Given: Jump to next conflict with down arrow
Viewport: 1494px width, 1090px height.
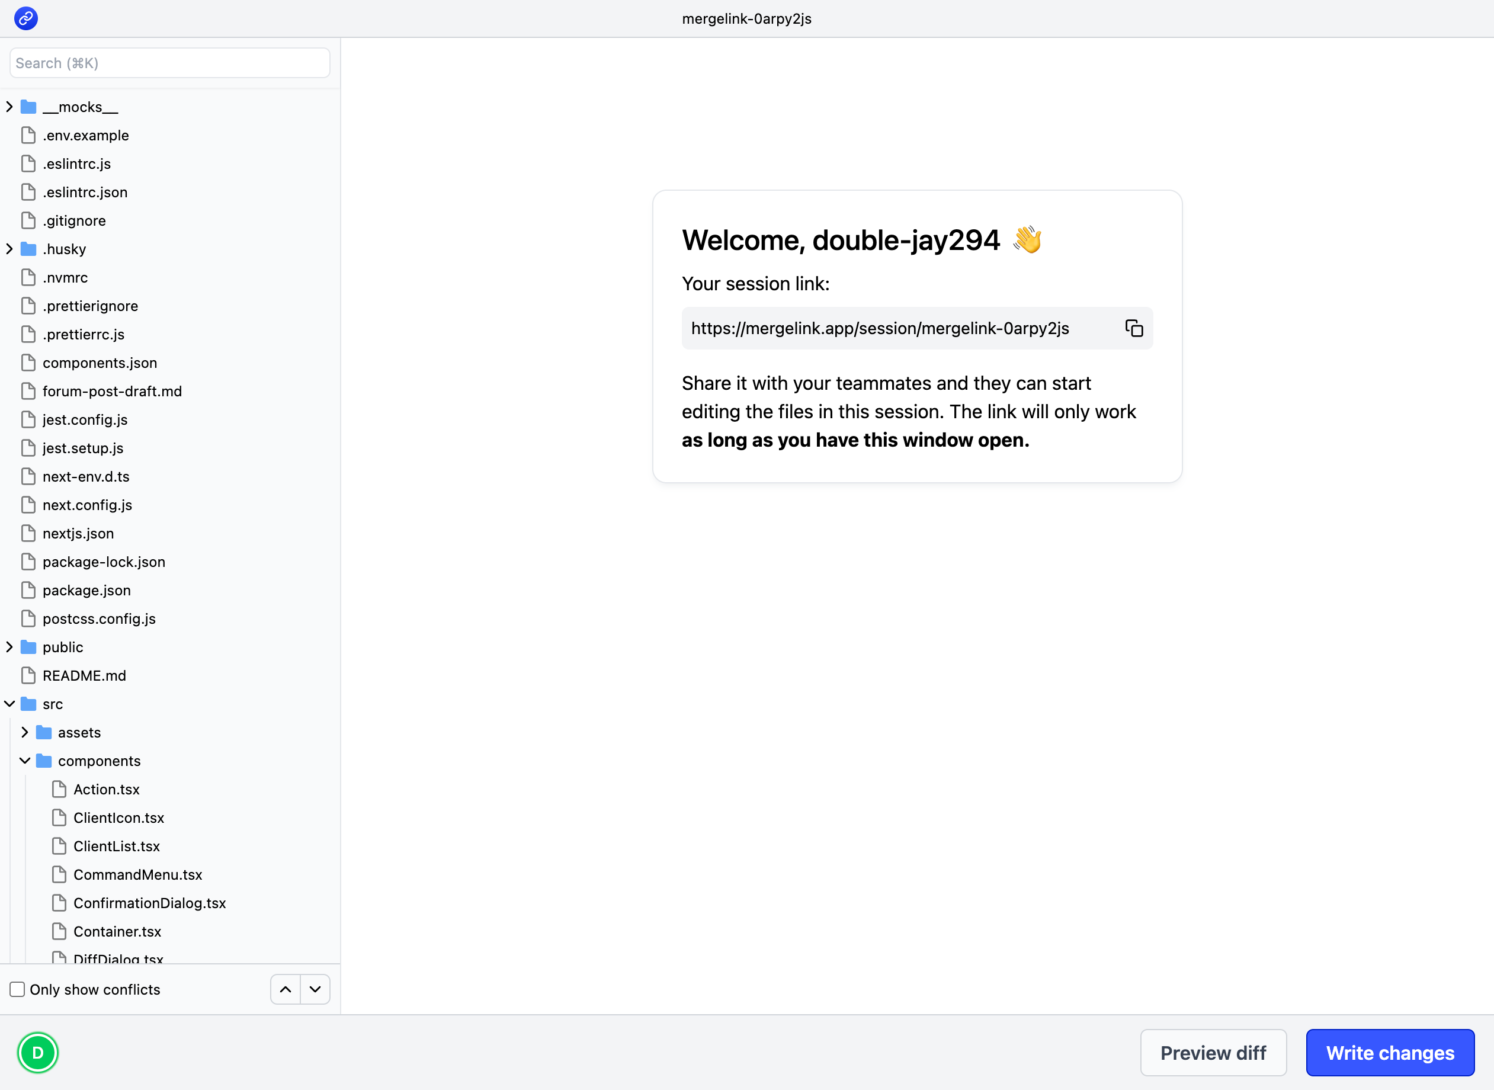Looking at the screenshot, I should pos(315,989).
